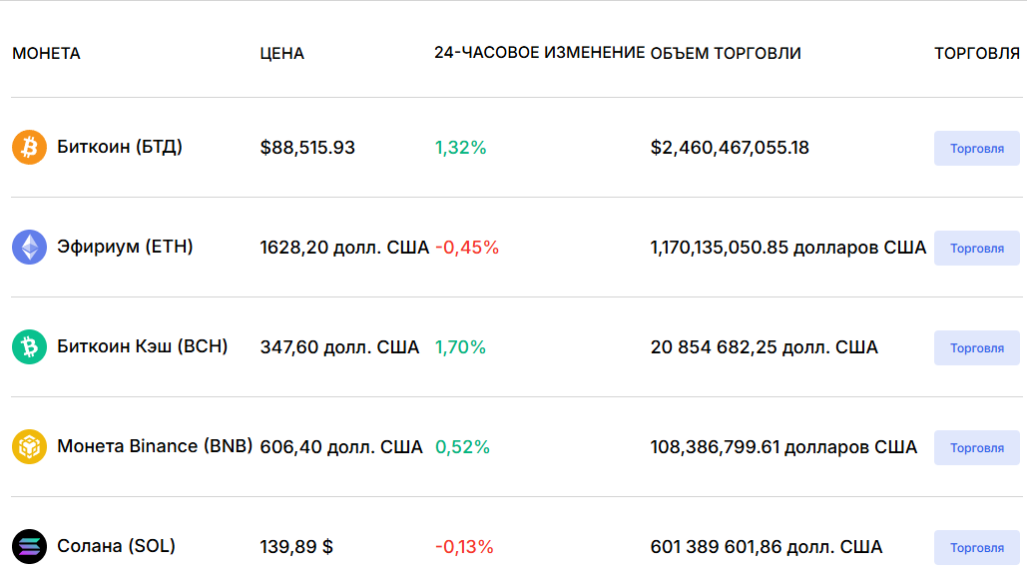1027x578 pixels.
Task: Sort by the ЦЕНА column header
Action: [x=281, y=53]
